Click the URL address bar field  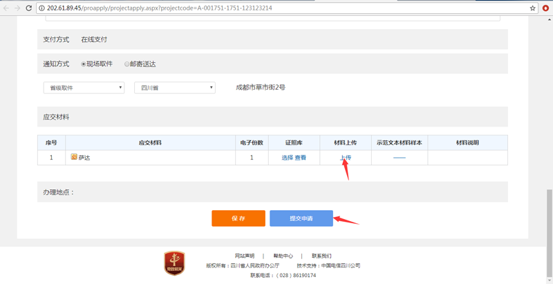(276, 8)
